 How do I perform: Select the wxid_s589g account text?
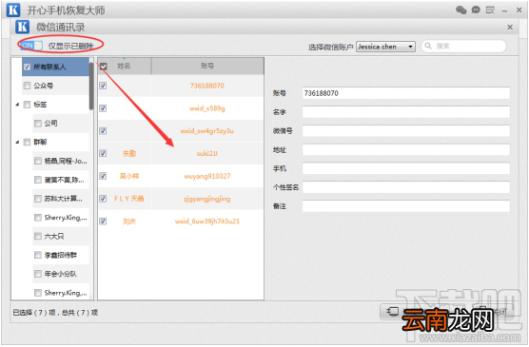click(x=207, y=108)
